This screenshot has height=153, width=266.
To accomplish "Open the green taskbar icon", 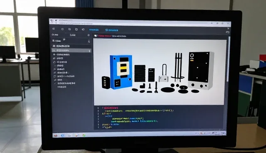I will pos(84,135).
